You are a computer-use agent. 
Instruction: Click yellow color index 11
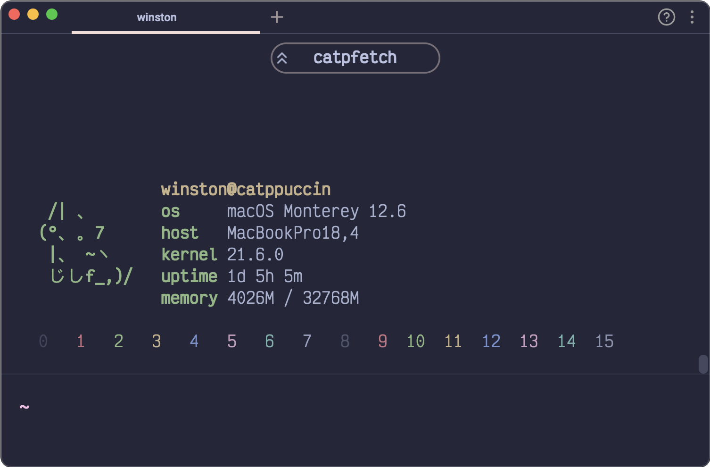click(453, 341)
